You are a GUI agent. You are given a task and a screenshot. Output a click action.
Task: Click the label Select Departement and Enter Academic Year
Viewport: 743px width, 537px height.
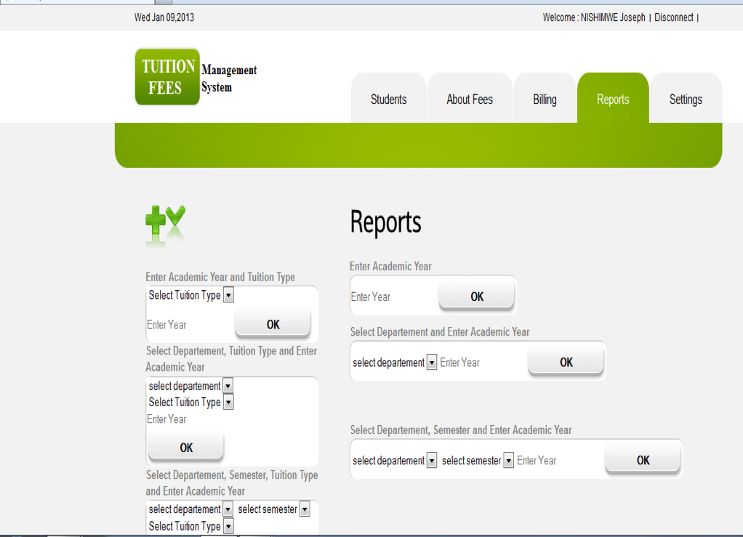(440, 332)
